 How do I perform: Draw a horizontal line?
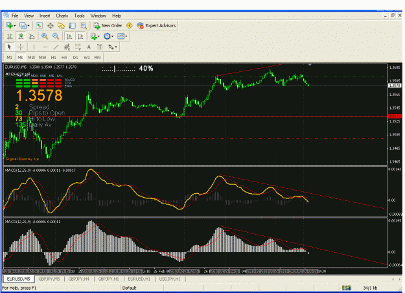pos(45,47)
